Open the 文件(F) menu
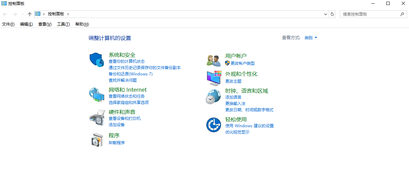This screenshot has height=193, width=409. tap(8, 24)
